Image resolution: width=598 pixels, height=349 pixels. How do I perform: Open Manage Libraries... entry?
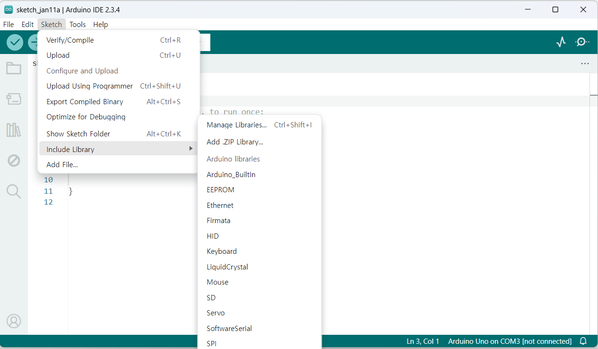259,125
